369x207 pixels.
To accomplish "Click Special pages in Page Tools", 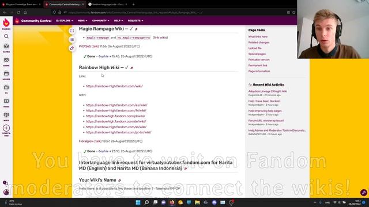I will coord(257,54).
